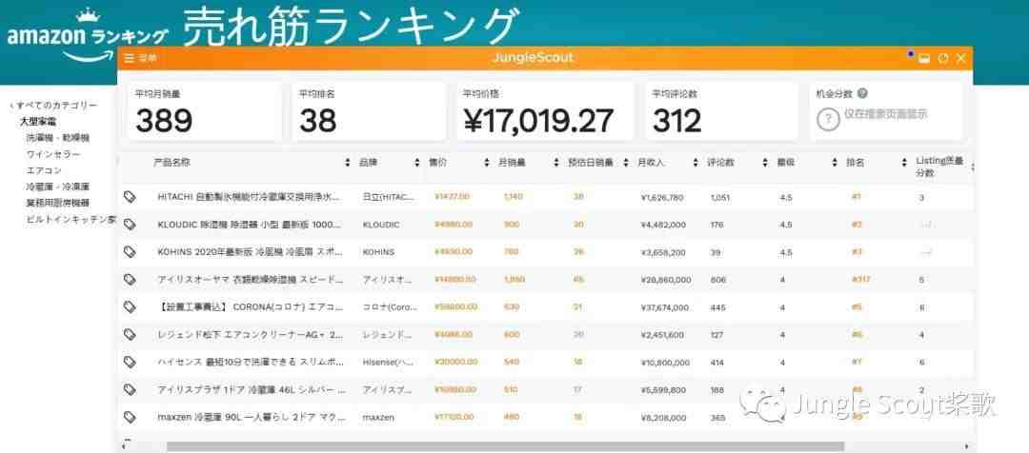Open ワインセラー category

pos(53,154)
